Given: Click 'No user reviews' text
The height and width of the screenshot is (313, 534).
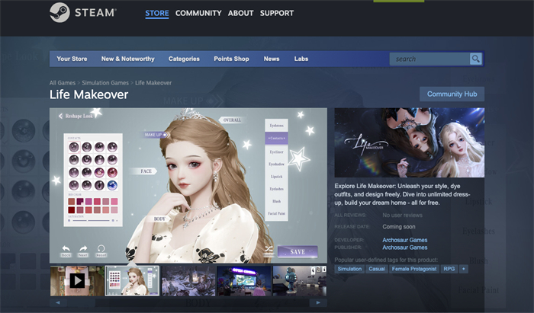Looking at the screenshot, I should pyautogui.click(x=402, y=215).
